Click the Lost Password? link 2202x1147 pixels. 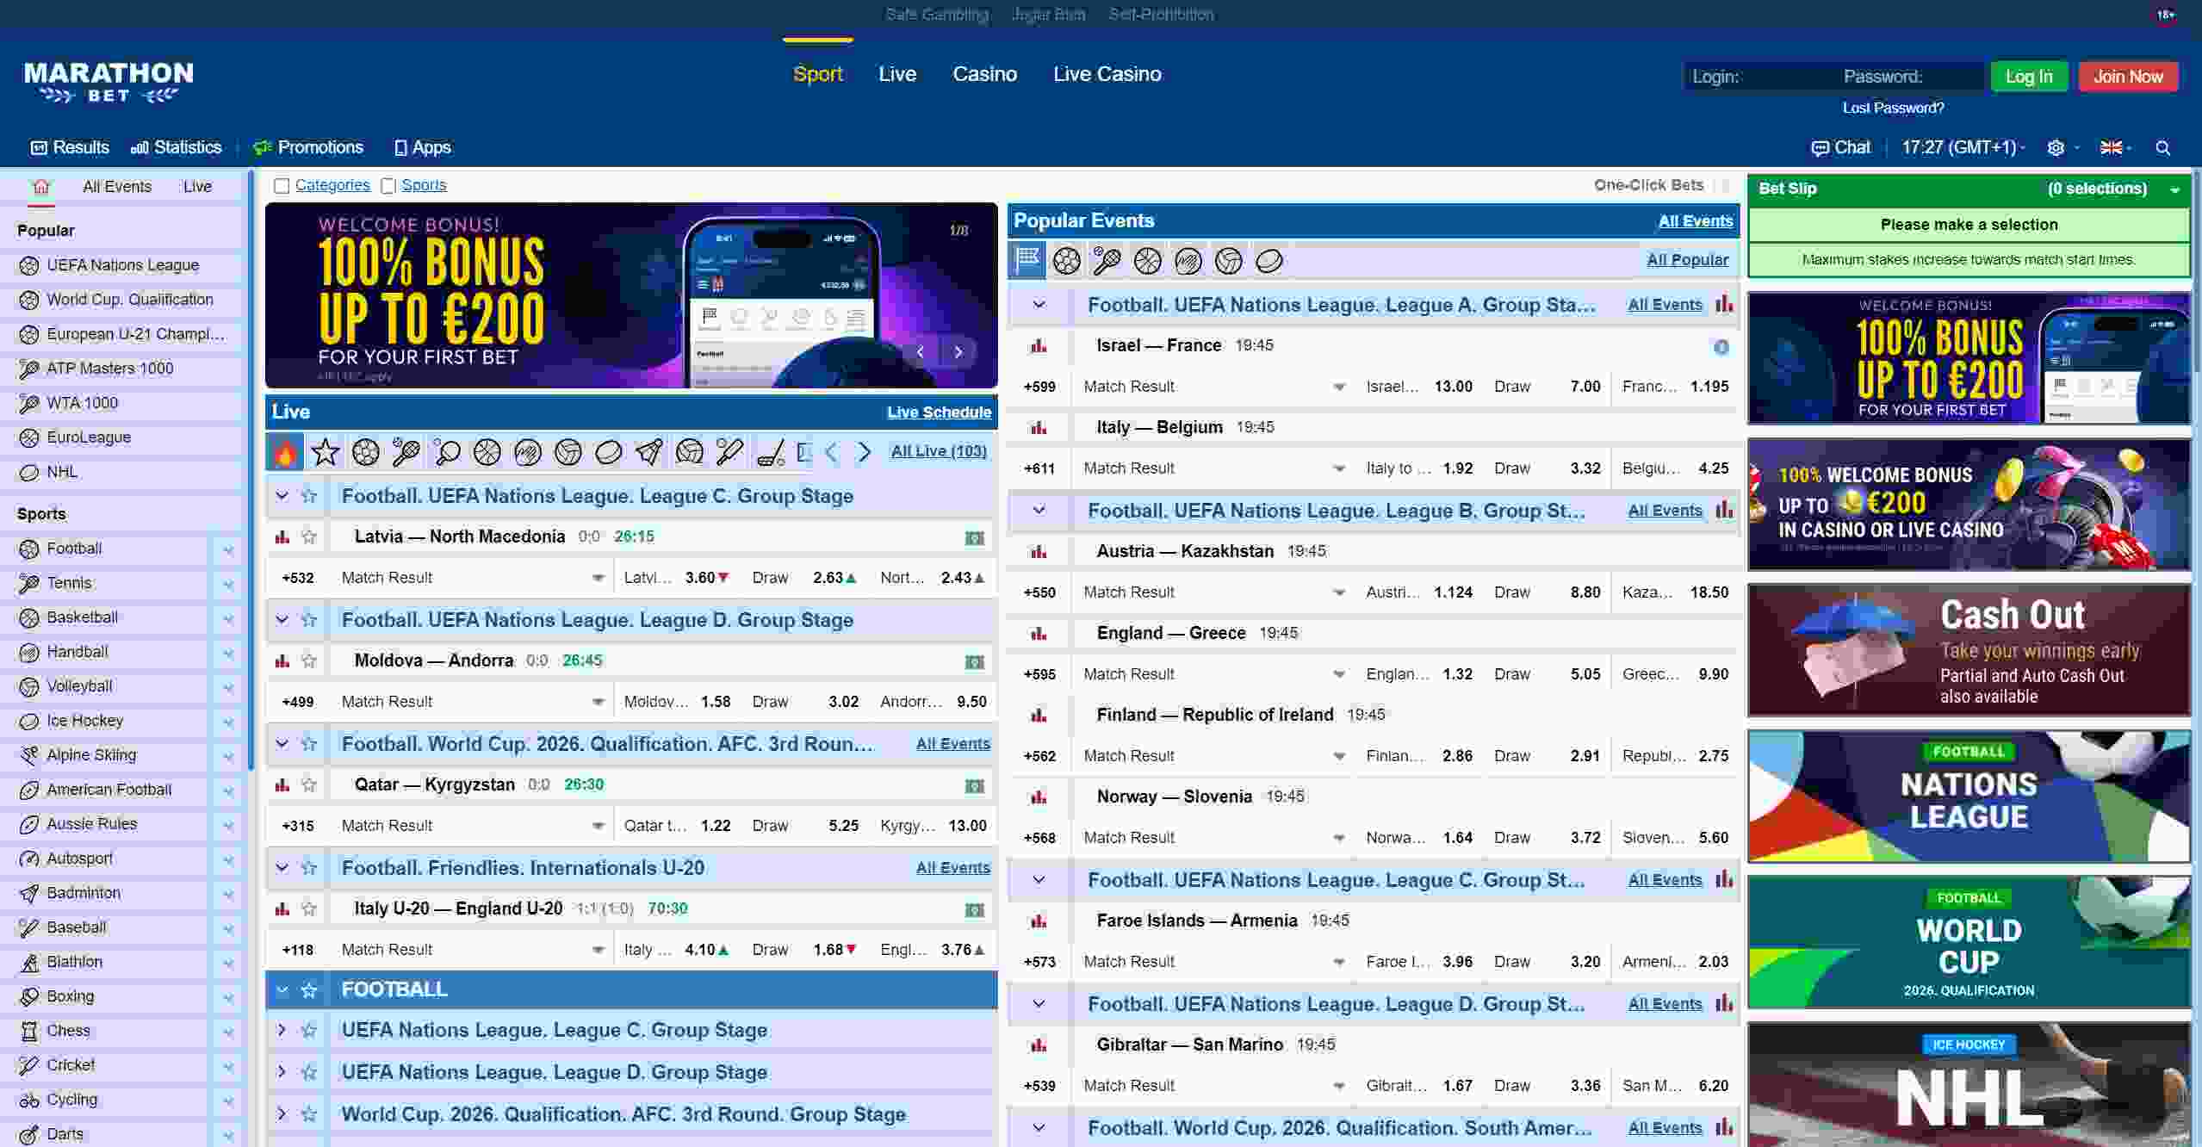[1893, 108]
